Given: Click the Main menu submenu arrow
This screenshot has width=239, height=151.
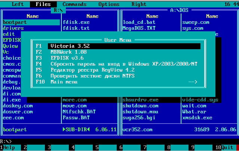Looking at the screenshot, I should point(193,82).
